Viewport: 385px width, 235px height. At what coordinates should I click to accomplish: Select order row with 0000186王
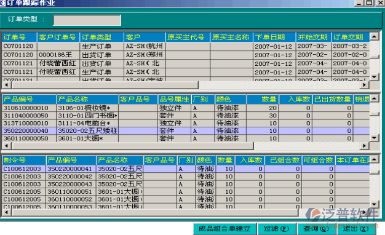pos(186,55)
